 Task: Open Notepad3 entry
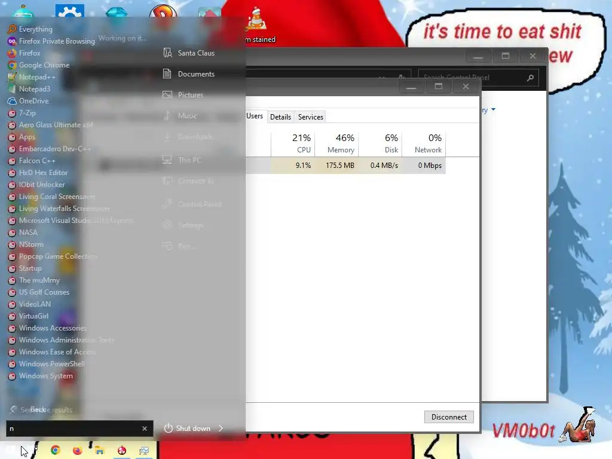(x=29, y=89)
